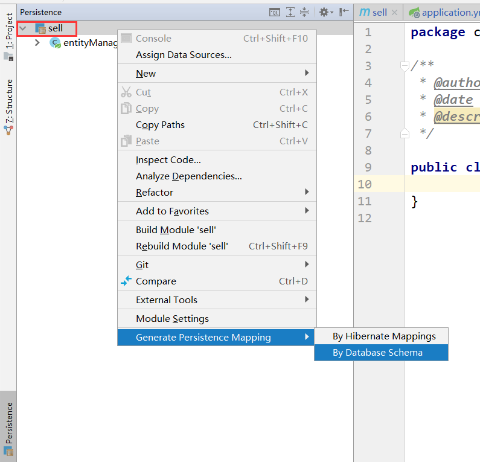Open the QL console icon in Persistence toolbar
Image resolution: width=480 pixels, height=462 pixels.
point(275,12)
